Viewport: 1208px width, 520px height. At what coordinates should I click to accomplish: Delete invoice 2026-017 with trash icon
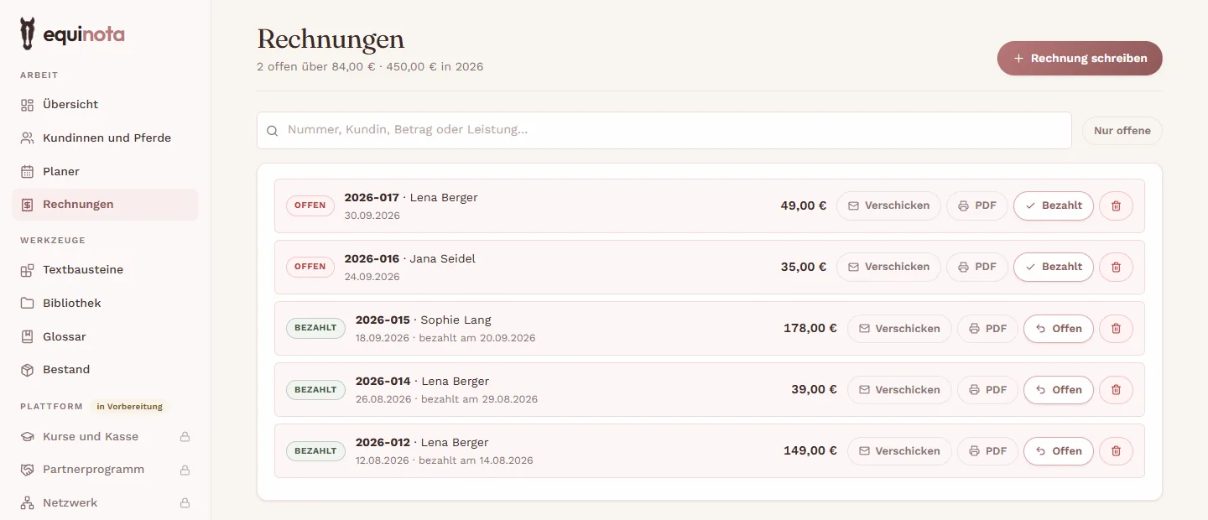pyautogui.click(x=1116, y=205)
